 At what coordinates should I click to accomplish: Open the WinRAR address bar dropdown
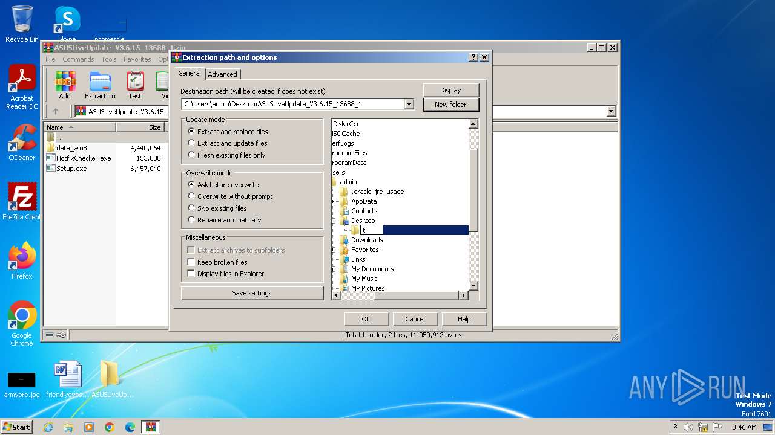tap(611, 111)
